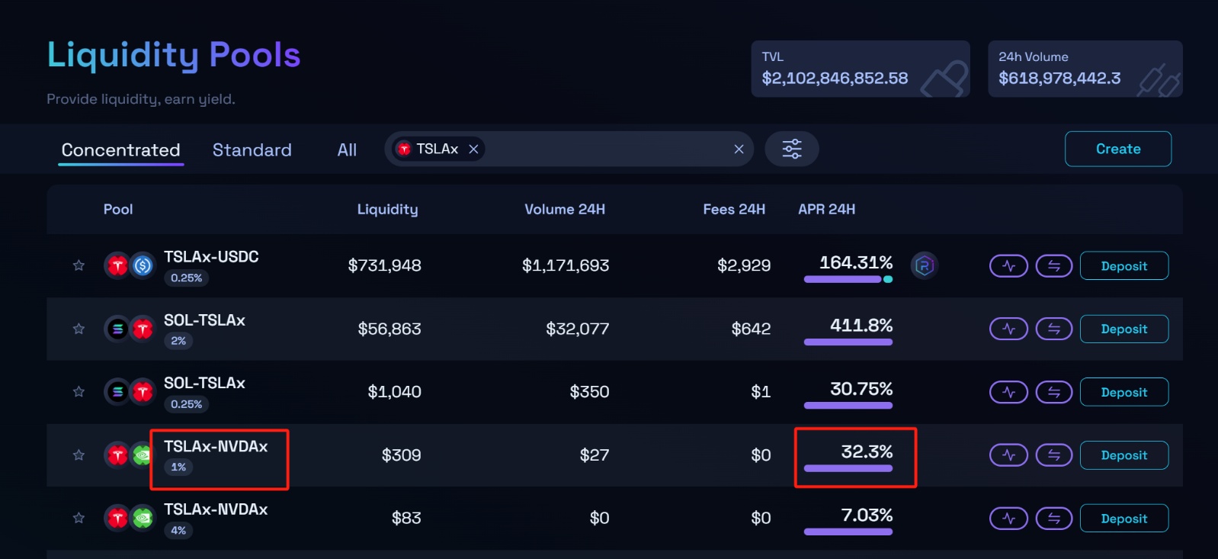Viewport: 1218px width, 559px height.
Task: Click swap icon for TSLAx-NVDAx 1% pool
Action: coord(1053,455)
